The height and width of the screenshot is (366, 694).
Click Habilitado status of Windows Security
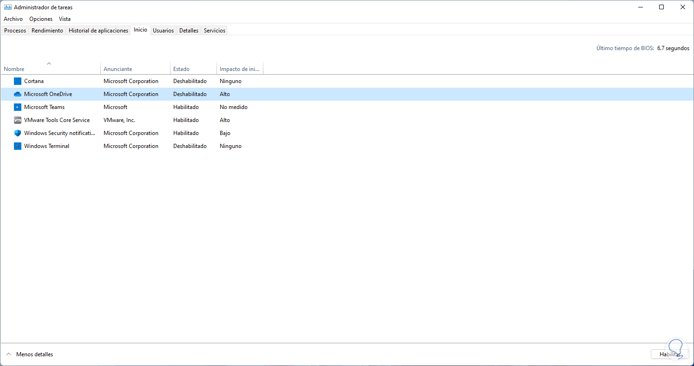186,133
